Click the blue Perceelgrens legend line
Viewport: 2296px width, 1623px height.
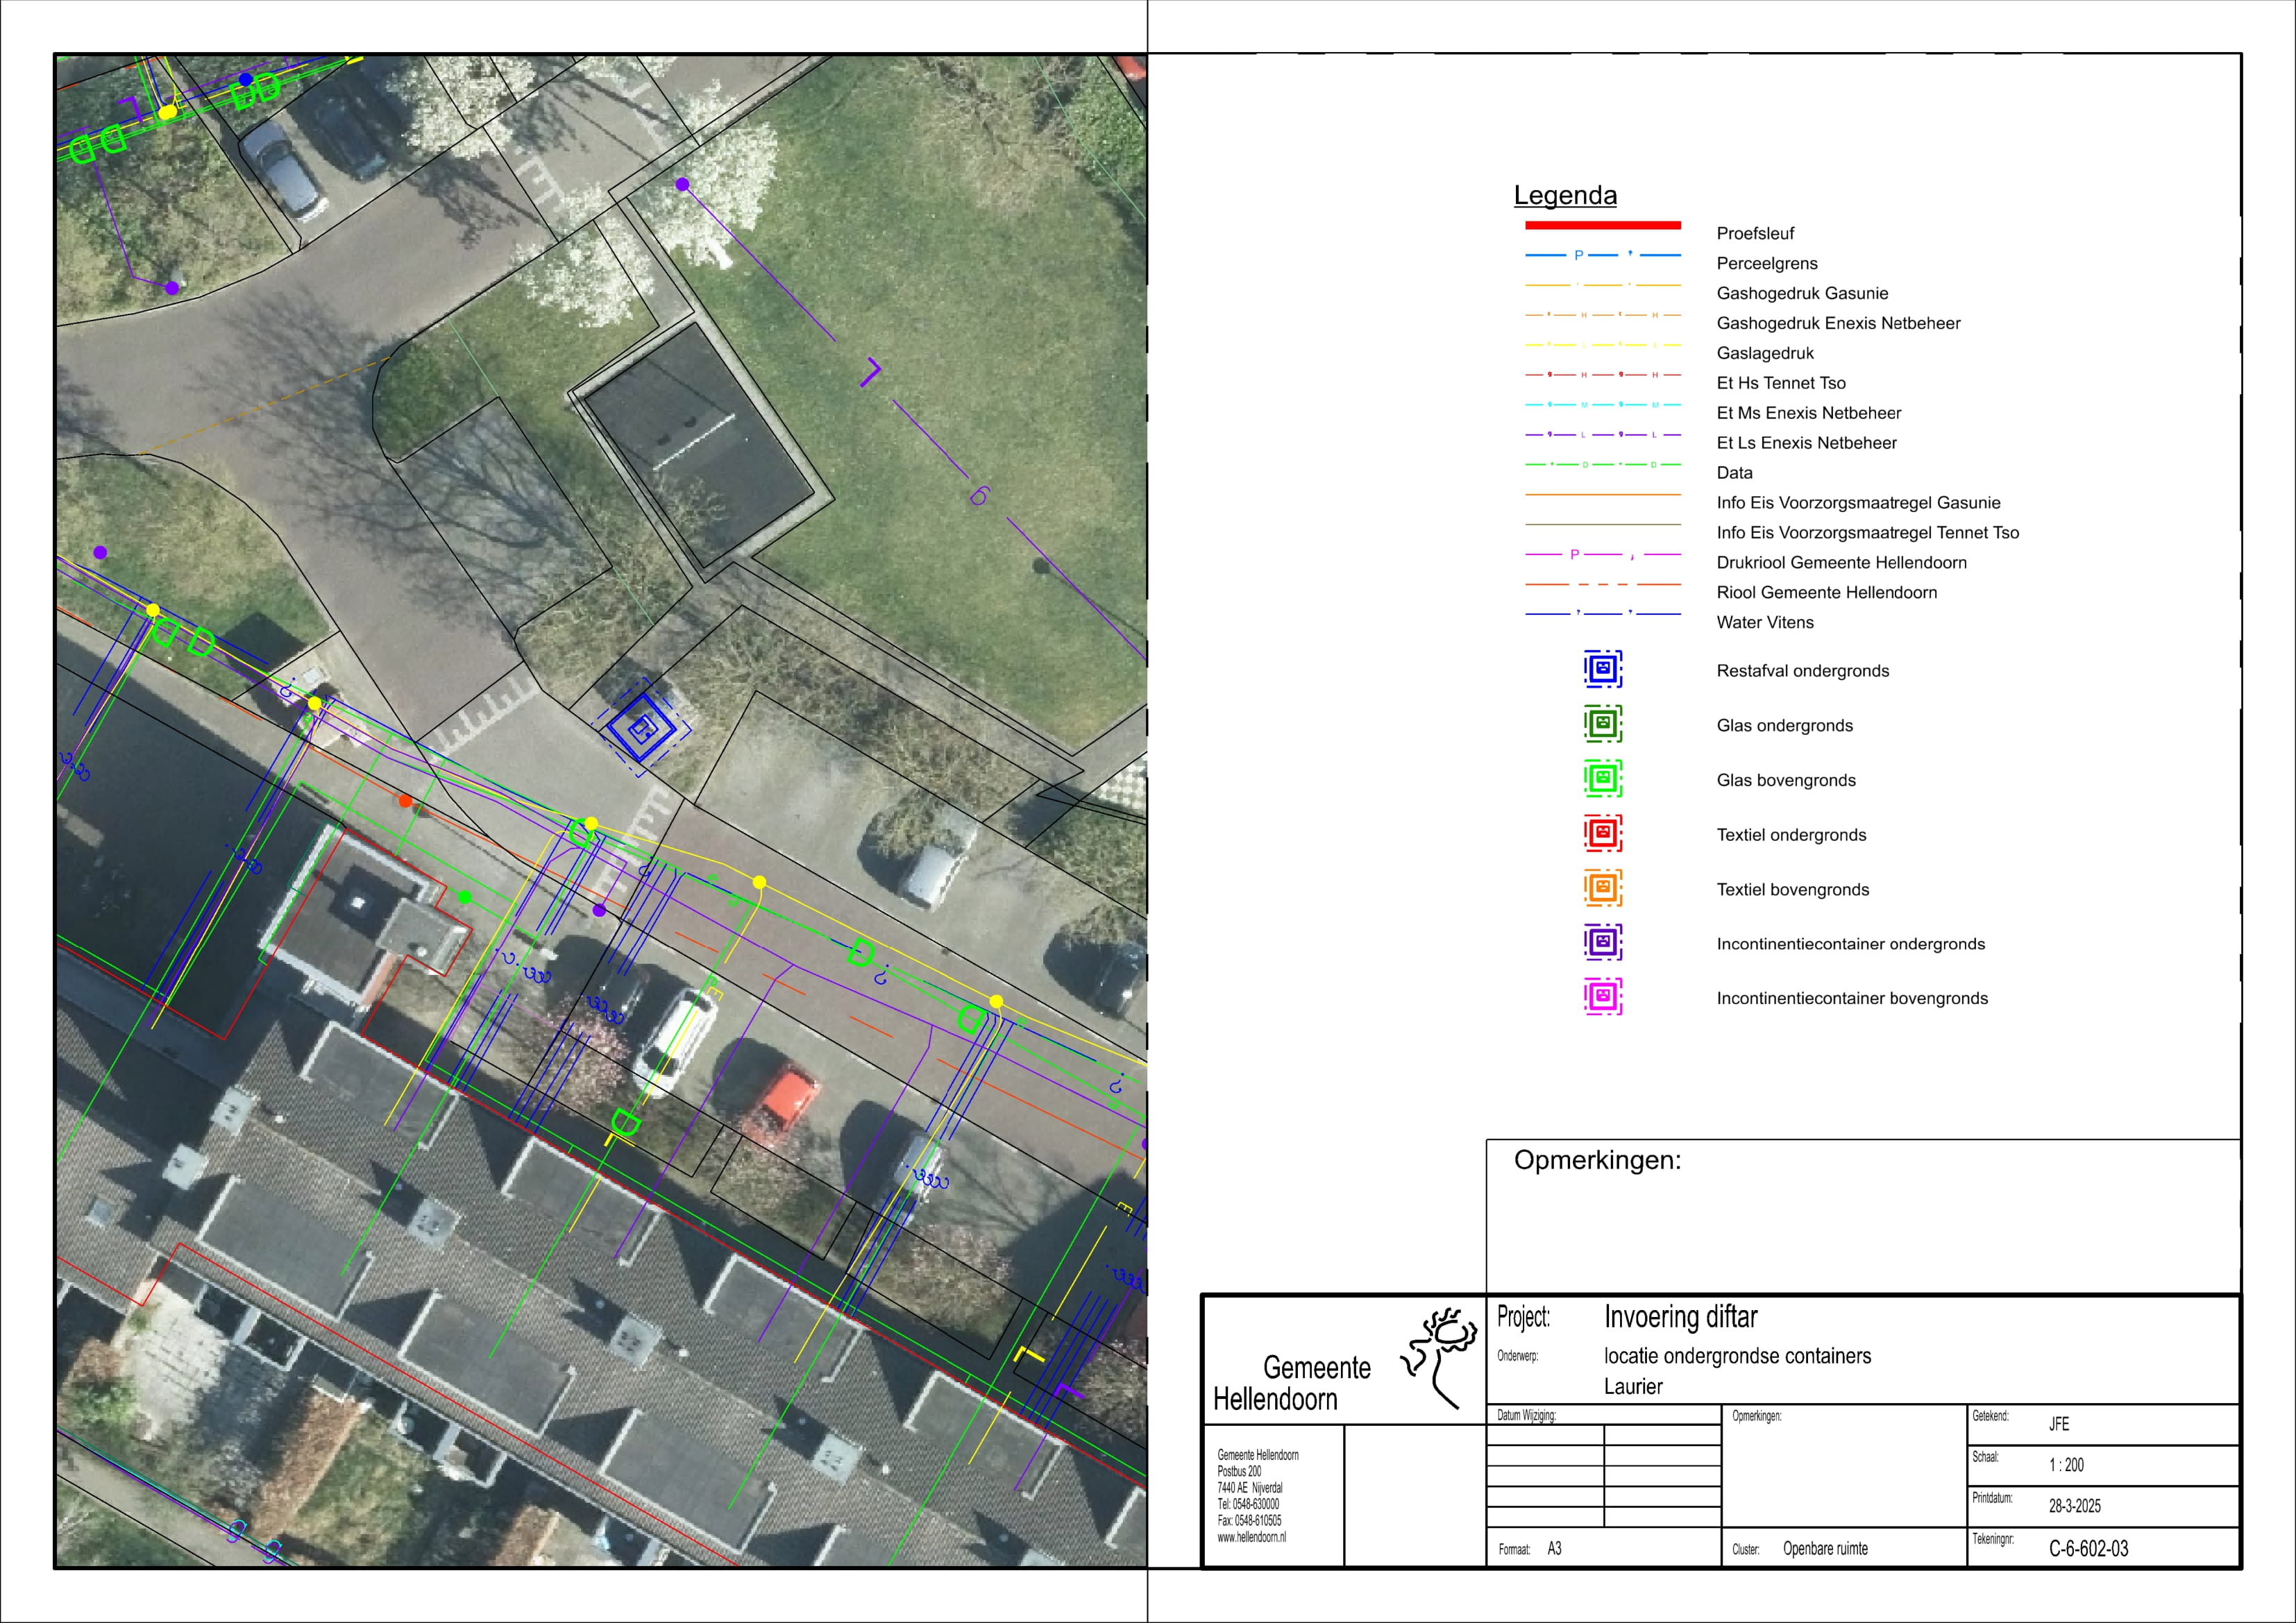tap(1602, 255)
